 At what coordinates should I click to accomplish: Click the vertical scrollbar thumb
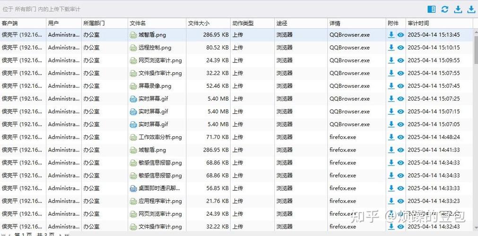pos(476,50)
